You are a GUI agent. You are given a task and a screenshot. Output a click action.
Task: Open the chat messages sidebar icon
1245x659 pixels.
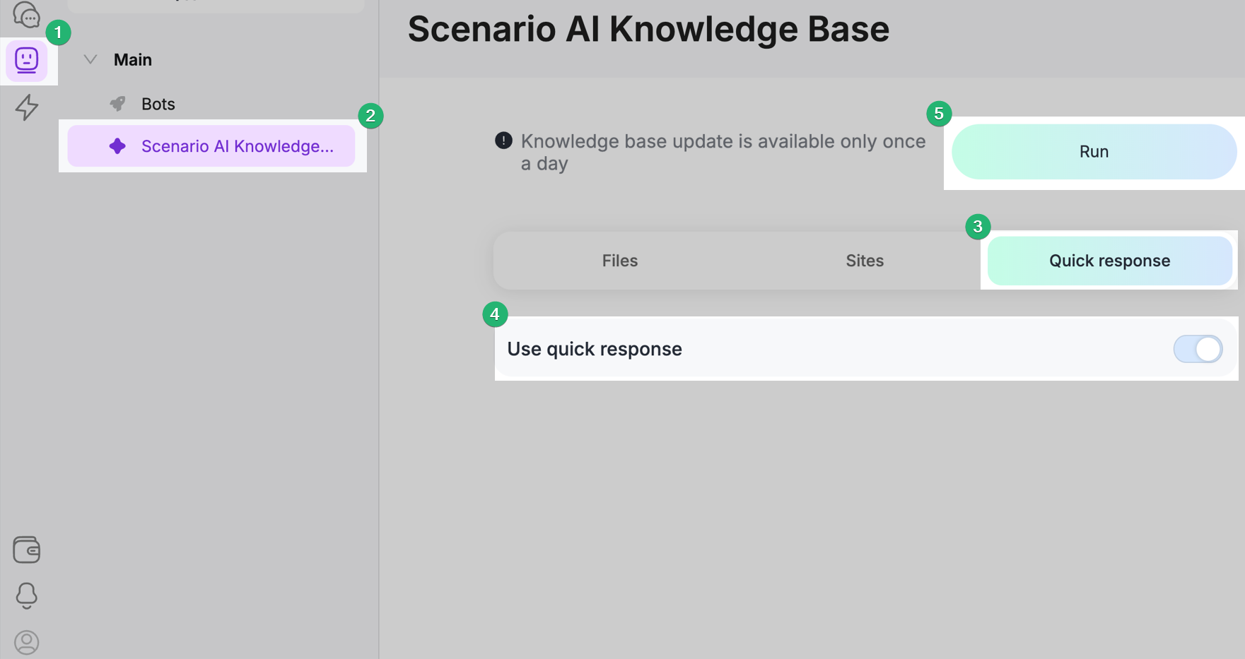tap(26, 14)
